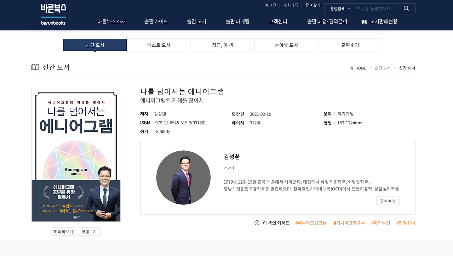Click HOME in the breadcrumb
453x256 pixels.
(x=361, y=68)
